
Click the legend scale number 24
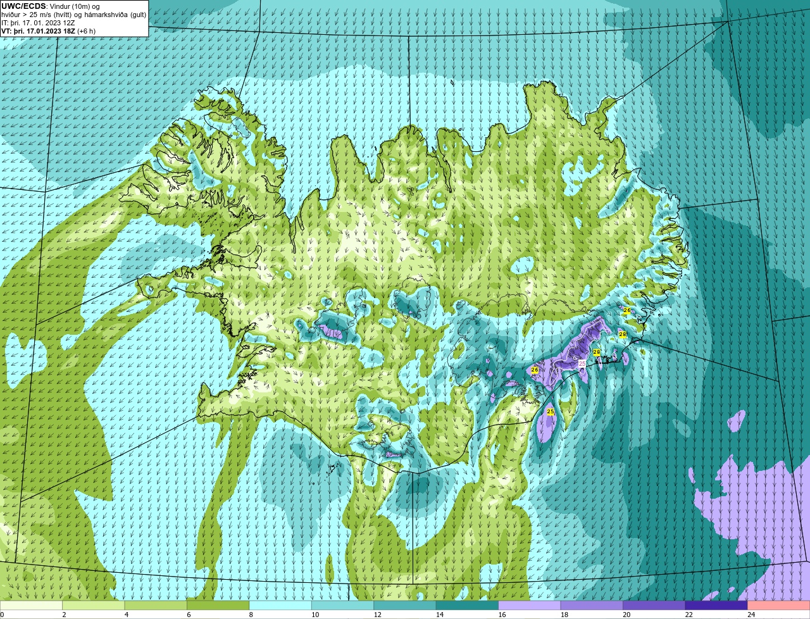pyautogui.click(x=751, y=615)
